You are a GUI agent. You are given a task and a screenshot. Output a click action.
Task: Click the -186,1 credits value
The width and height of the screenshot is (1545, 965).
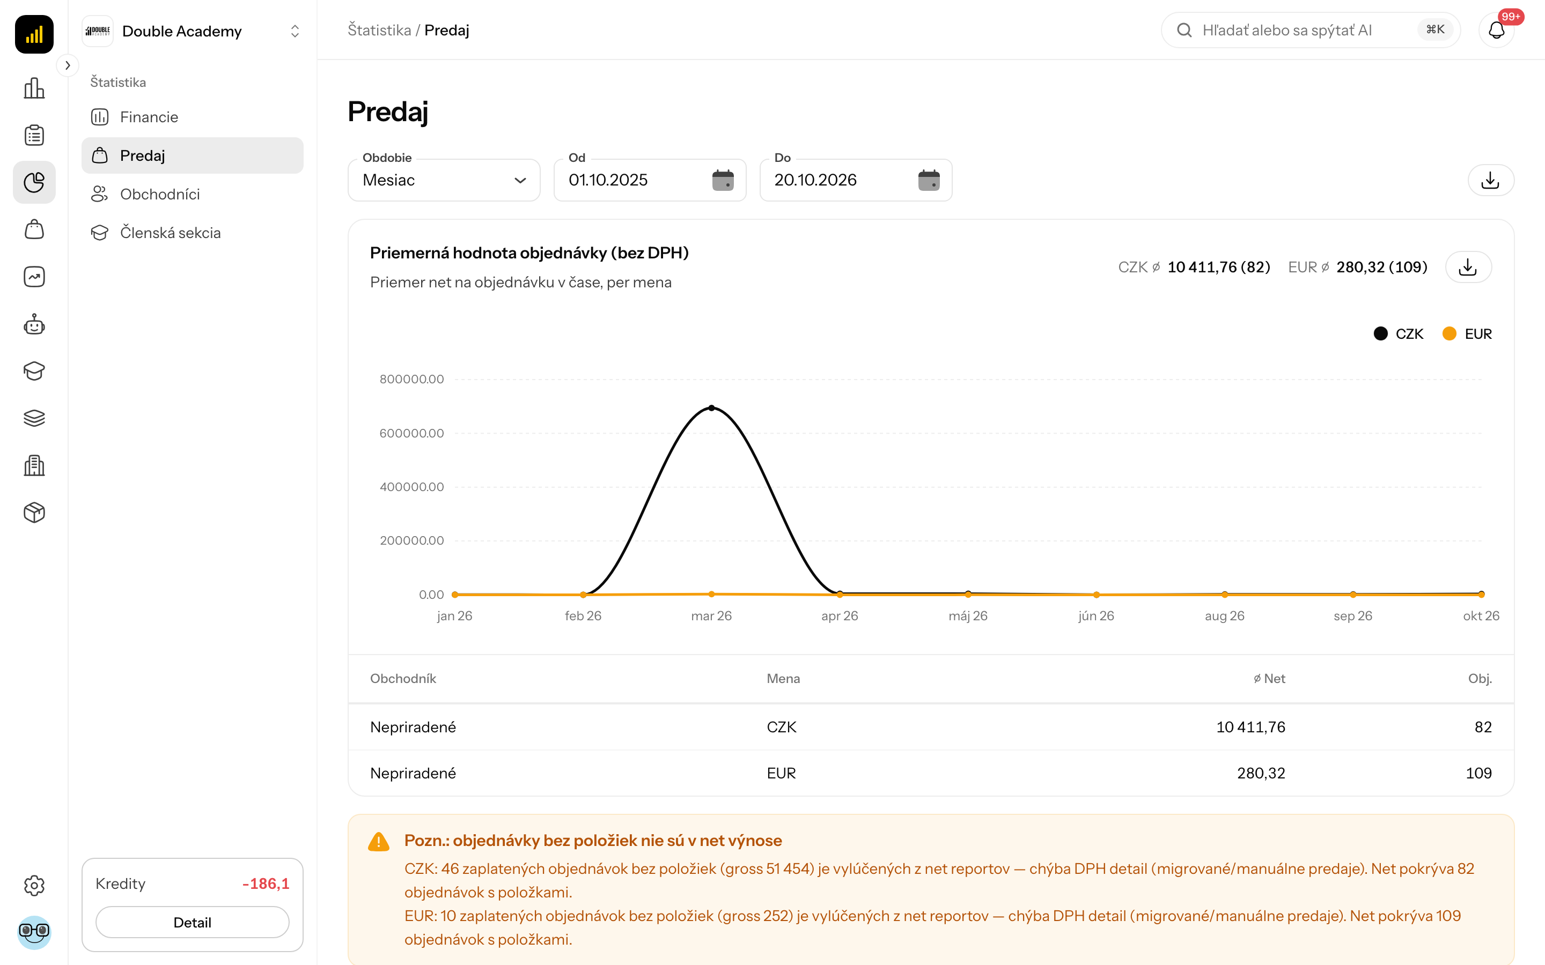coord(266,884)
